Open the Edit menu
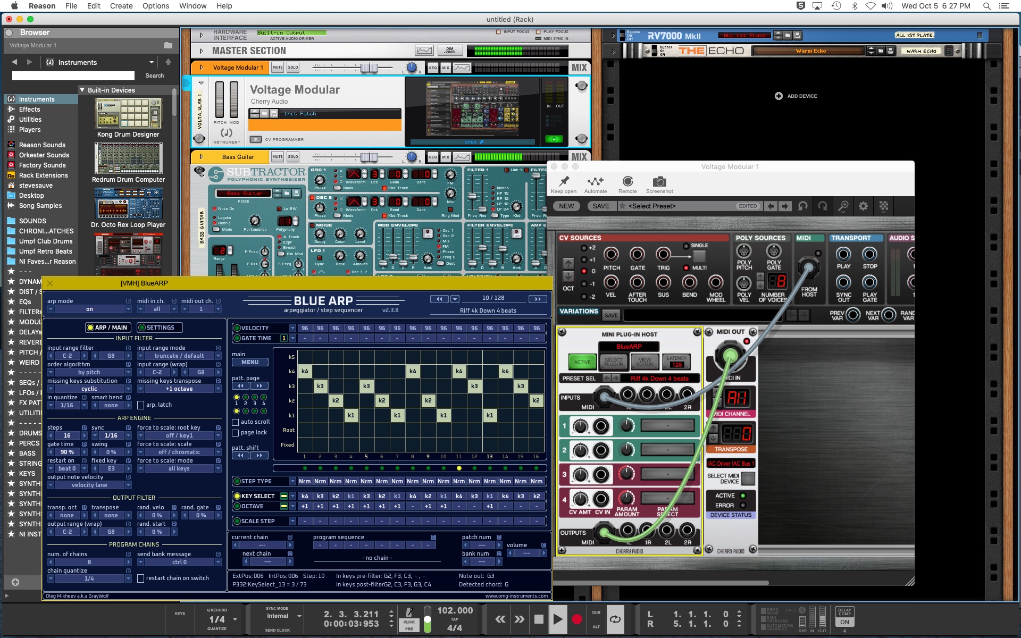Screen dimensions: 1021x638 tap(94, 6)
